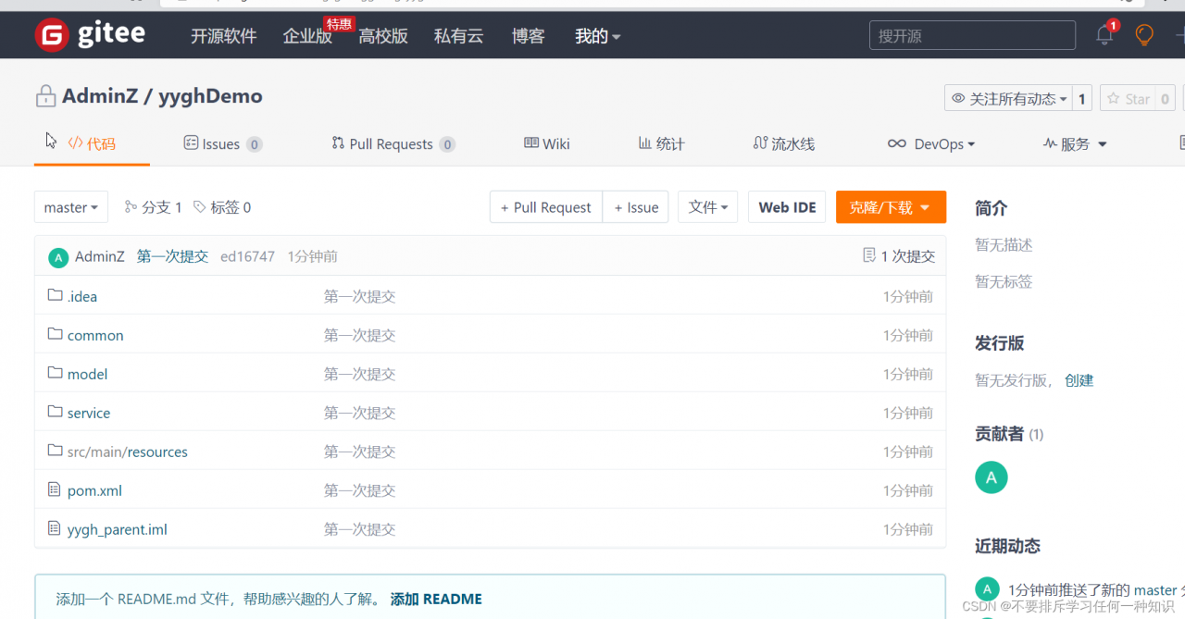
Task: Open the Issues tab
Action: (223, 144)
